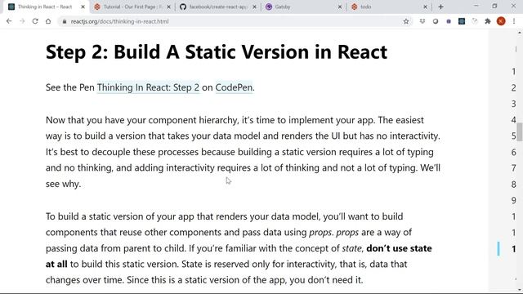Image resolution: width=523 pixels, height=294 pixels.
Task: Go back to the previous page
Action: [x=9, y=21]
